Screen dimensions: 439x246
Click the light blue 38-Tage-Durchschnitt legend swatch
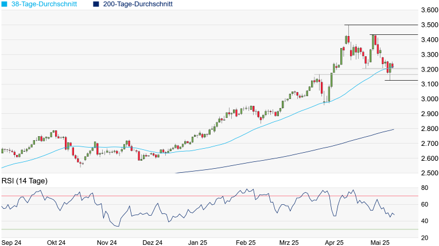(4, 4)
